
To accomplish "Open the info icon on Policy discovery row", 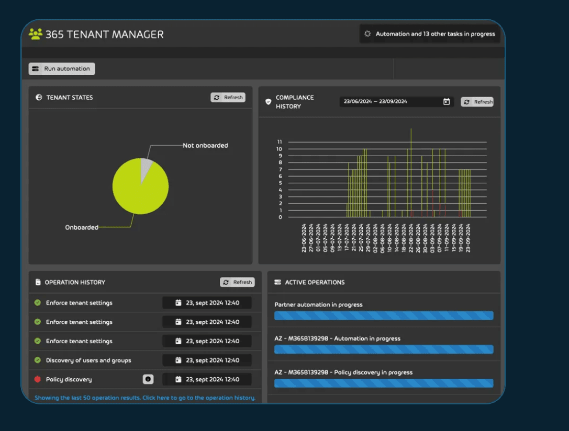I will (x=148, y=379).
